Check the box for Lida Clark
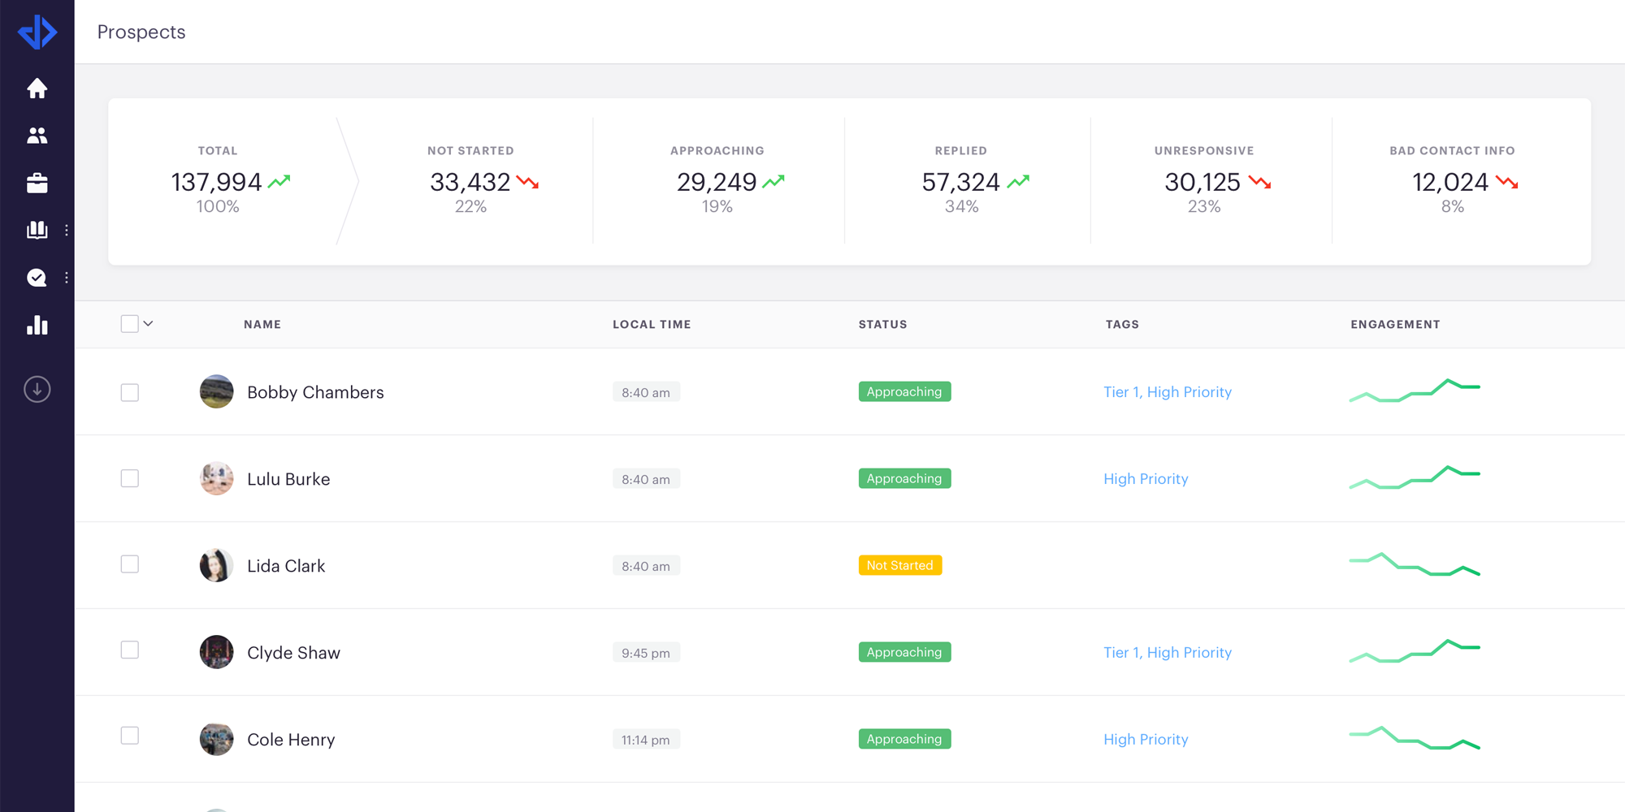Screen dimensions: 1625x812 click(x=129, y=564)
